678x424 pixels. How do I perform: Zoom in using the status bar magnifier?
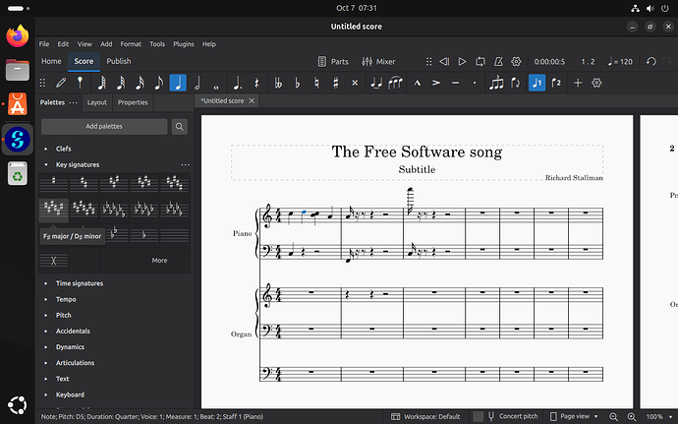[631, 416]
